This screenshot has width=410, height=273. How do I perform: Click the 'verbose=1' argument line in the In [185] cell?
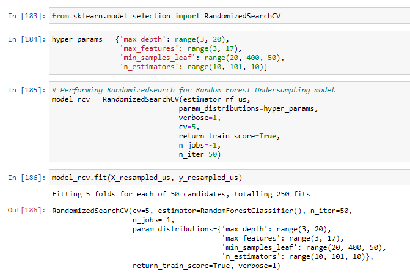200,118
